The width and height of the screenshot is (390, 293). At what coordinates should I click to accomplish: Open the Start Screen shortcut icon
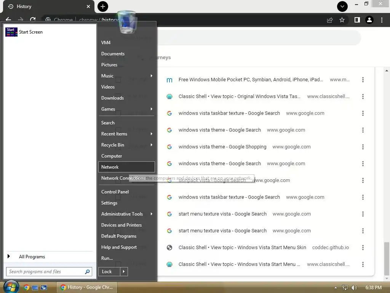pos(11,32)
